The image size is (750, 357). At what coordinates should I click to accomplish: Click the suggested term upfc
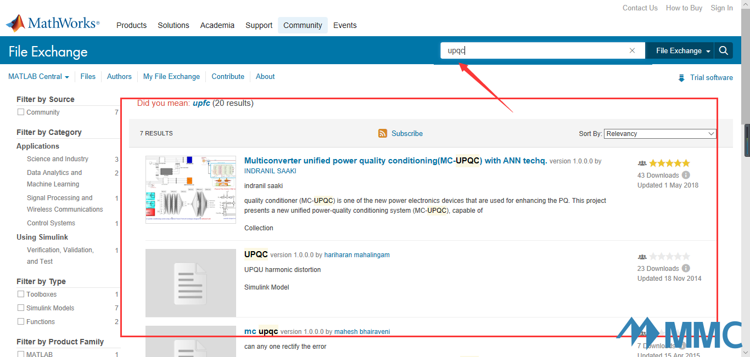pos(202,103)
